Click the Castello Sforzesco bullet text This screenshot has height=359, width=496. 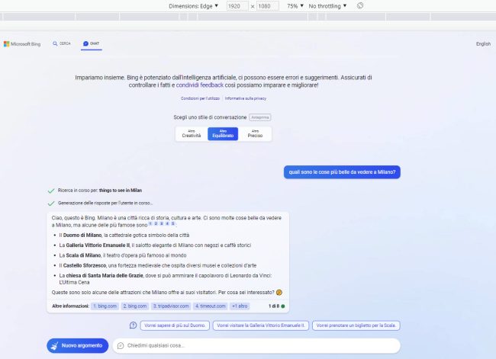coord(157,265)
